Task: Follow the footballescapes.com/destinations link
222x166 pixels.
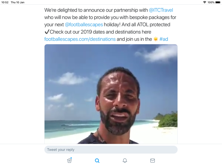Action: 80,39
